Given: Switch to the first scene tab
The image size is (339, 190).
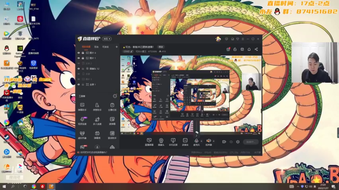Looking at the screenshot, I should tap(86, 47).
